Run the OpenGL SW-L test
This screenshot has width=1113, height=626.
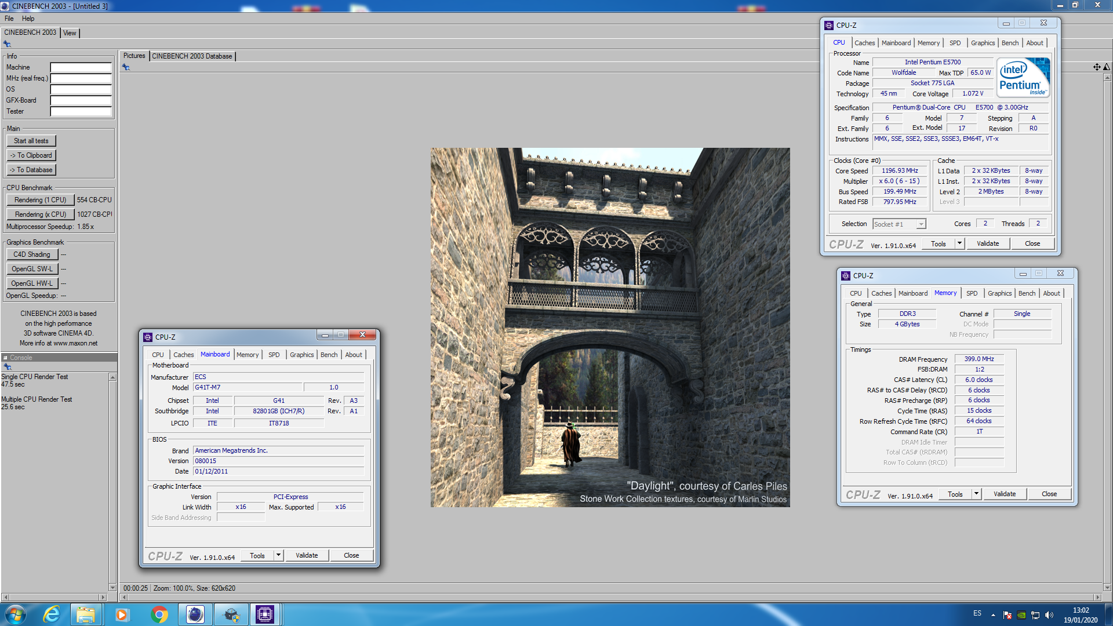point(32,269)
